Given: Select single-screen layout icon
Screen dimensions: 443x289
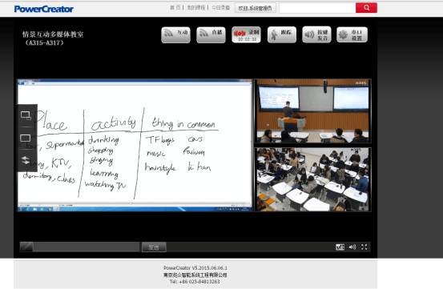Looking at the screenshot, I should coord(26,138).
